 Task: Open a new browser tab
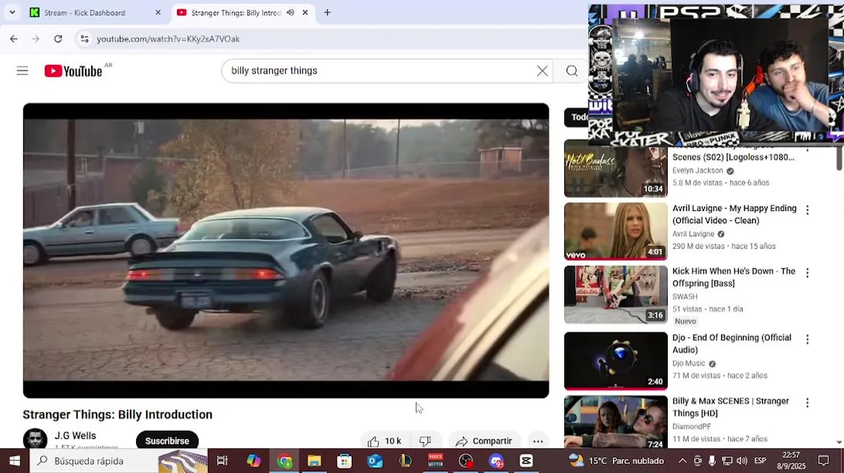point(327,12)
